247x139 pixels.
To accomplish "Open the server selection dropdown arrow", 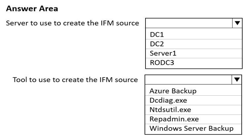I will [237, 23].
